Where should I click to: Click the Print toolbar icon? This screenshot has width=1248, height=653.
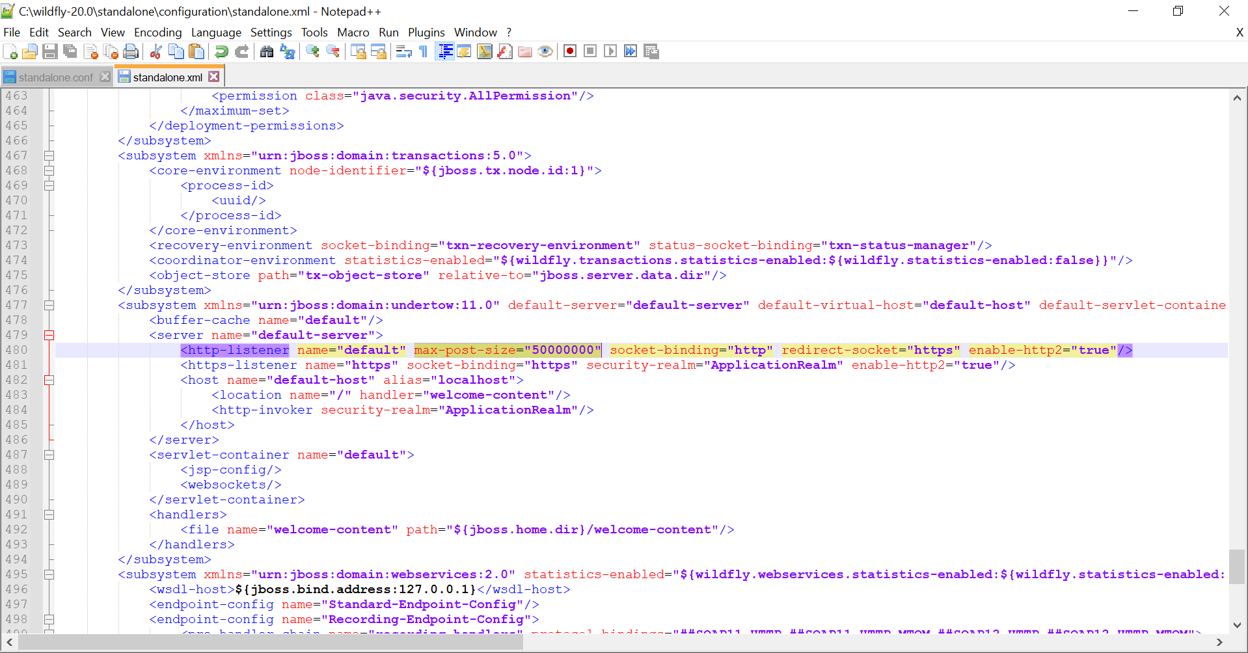click(131, 51)
